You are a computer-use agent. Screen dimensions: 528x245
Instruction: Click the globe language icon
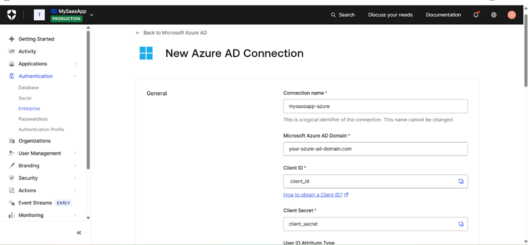(x=494, y=15)
